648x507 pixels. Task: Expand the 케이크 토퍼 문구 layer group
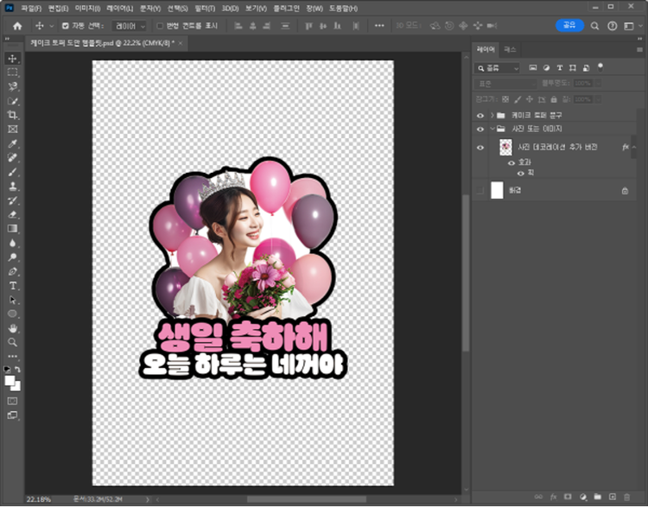(x=491, y=115)
